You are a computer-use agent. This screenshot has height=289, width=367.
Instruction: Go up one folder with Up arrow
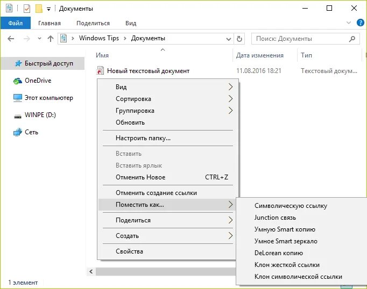point(51,39)
